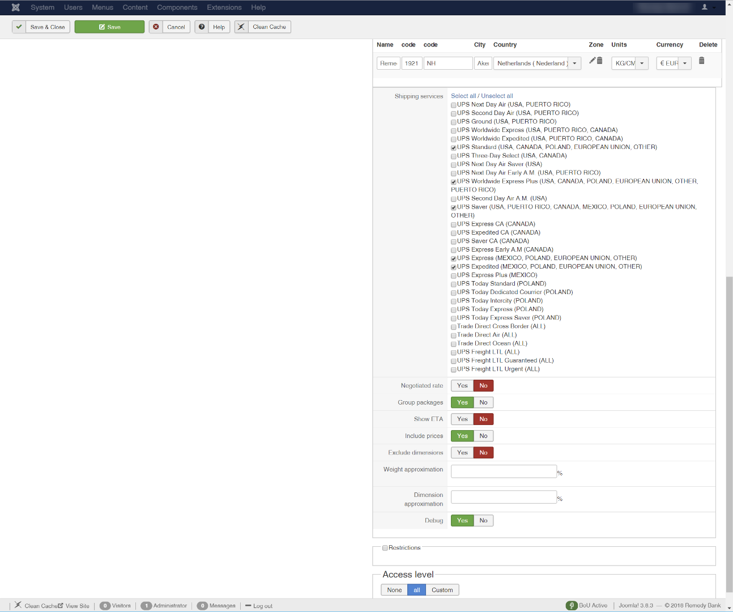Click the Help toolbar button

pyautogui.click(x=212, y=27)
